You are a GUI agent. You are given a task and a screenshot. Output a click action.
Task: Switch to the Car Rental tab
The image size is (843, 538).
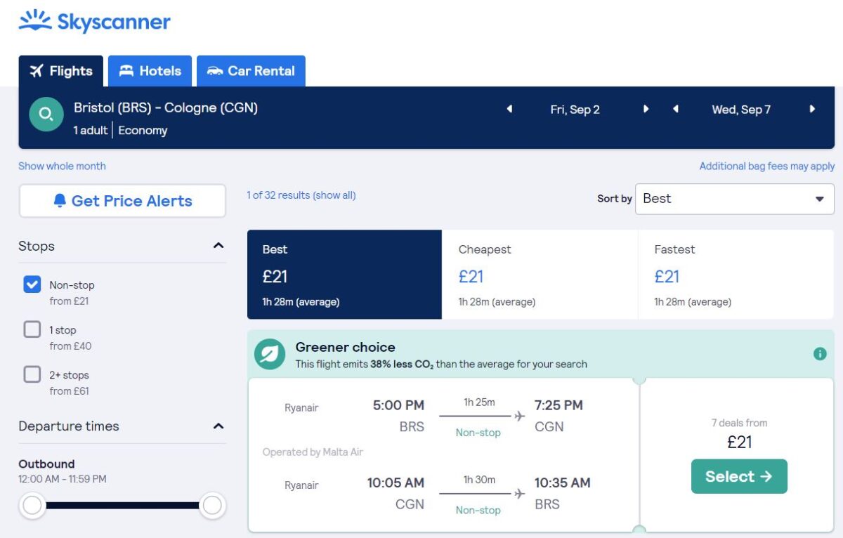pos(251,71)
